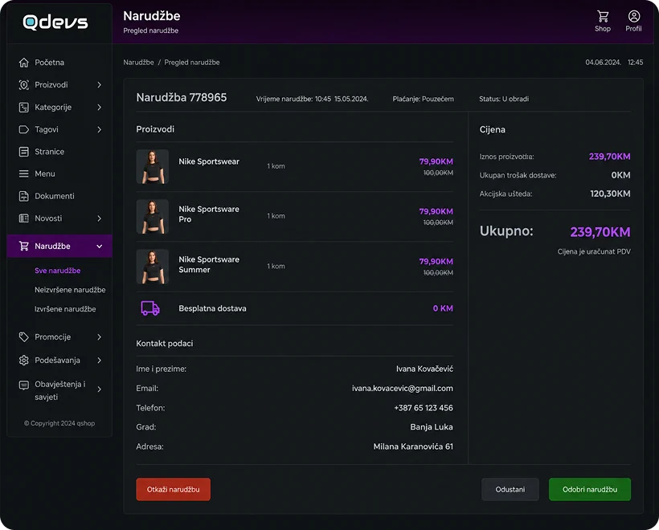This screenshot has width=659, height=530.
Task: Select Izvršene narudžbe submenu item
Action: pyautogui.click(x=65, y=309)
